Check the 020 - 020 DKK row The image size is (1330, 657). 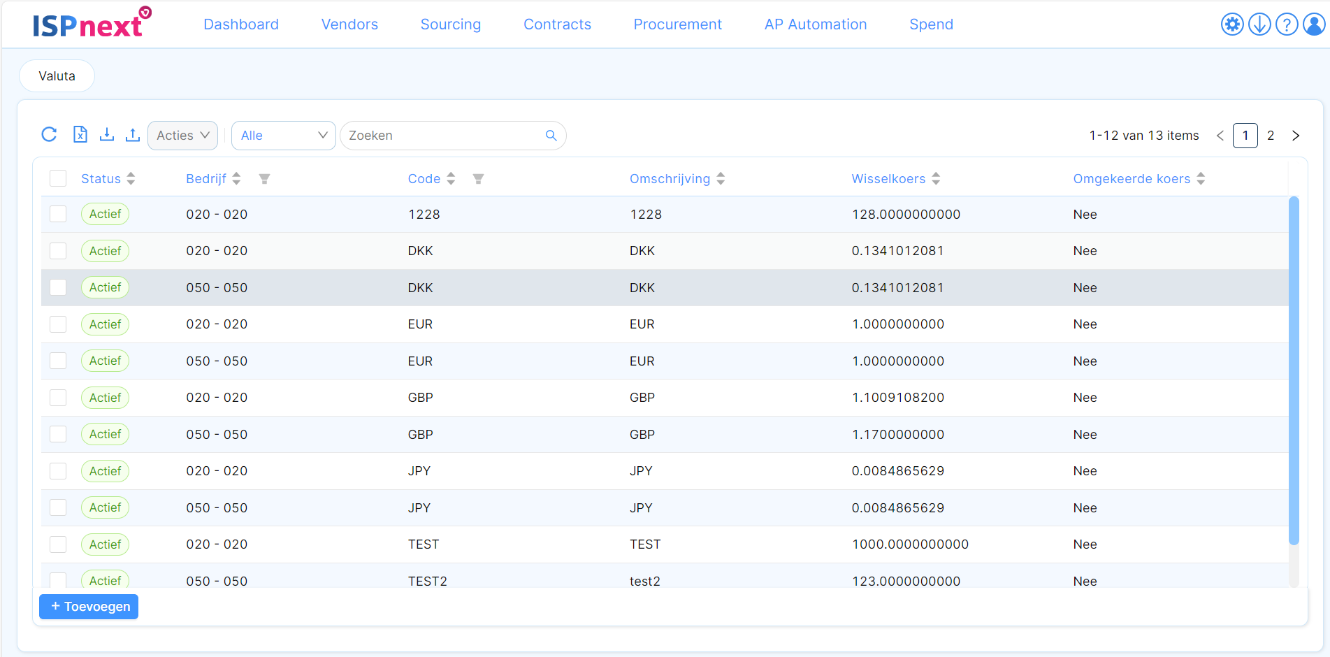(x=58, y=251)
